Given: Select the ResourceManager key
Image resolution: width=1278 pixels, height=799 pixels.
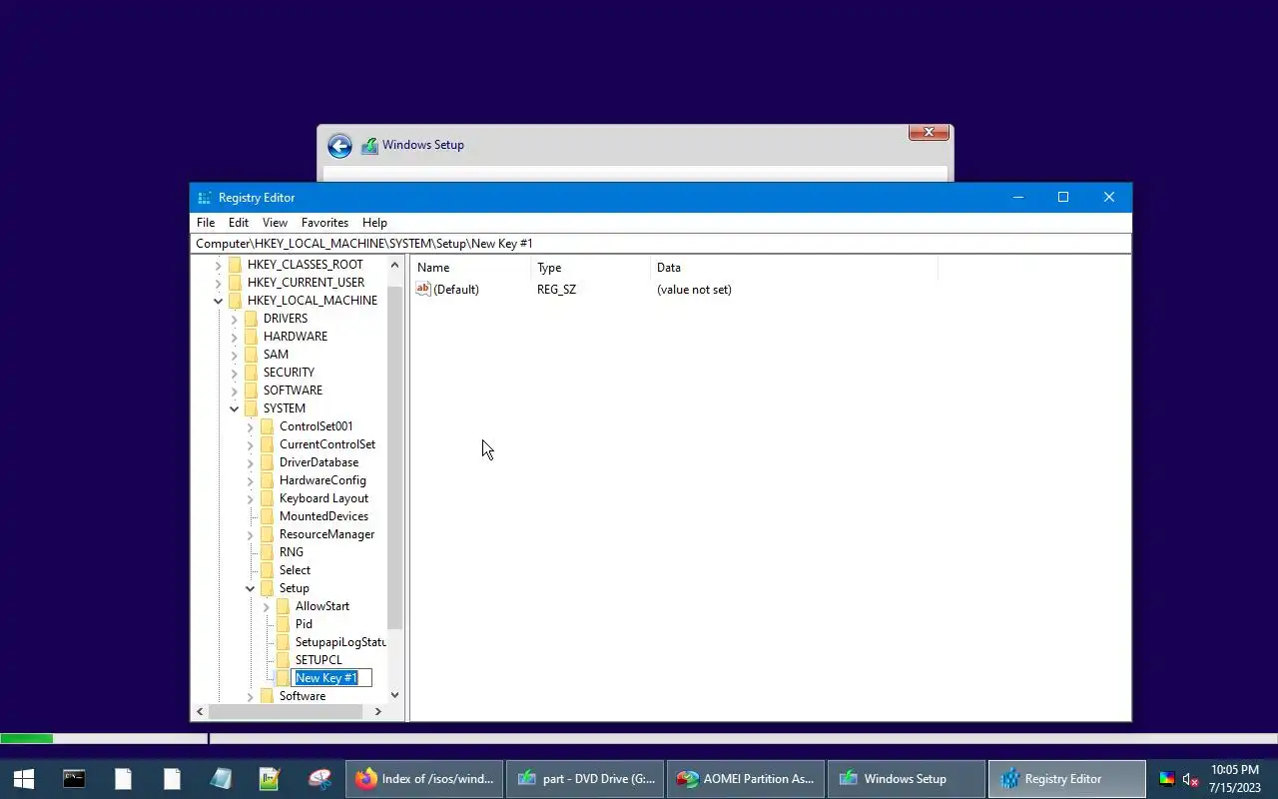Looking at the screenshot, I should point(326,534).
